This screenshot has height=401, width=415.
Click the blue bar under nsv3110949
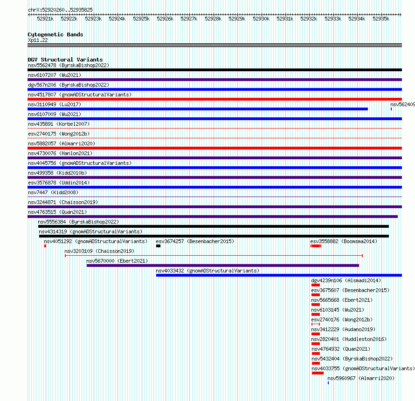tap(198, 109)
